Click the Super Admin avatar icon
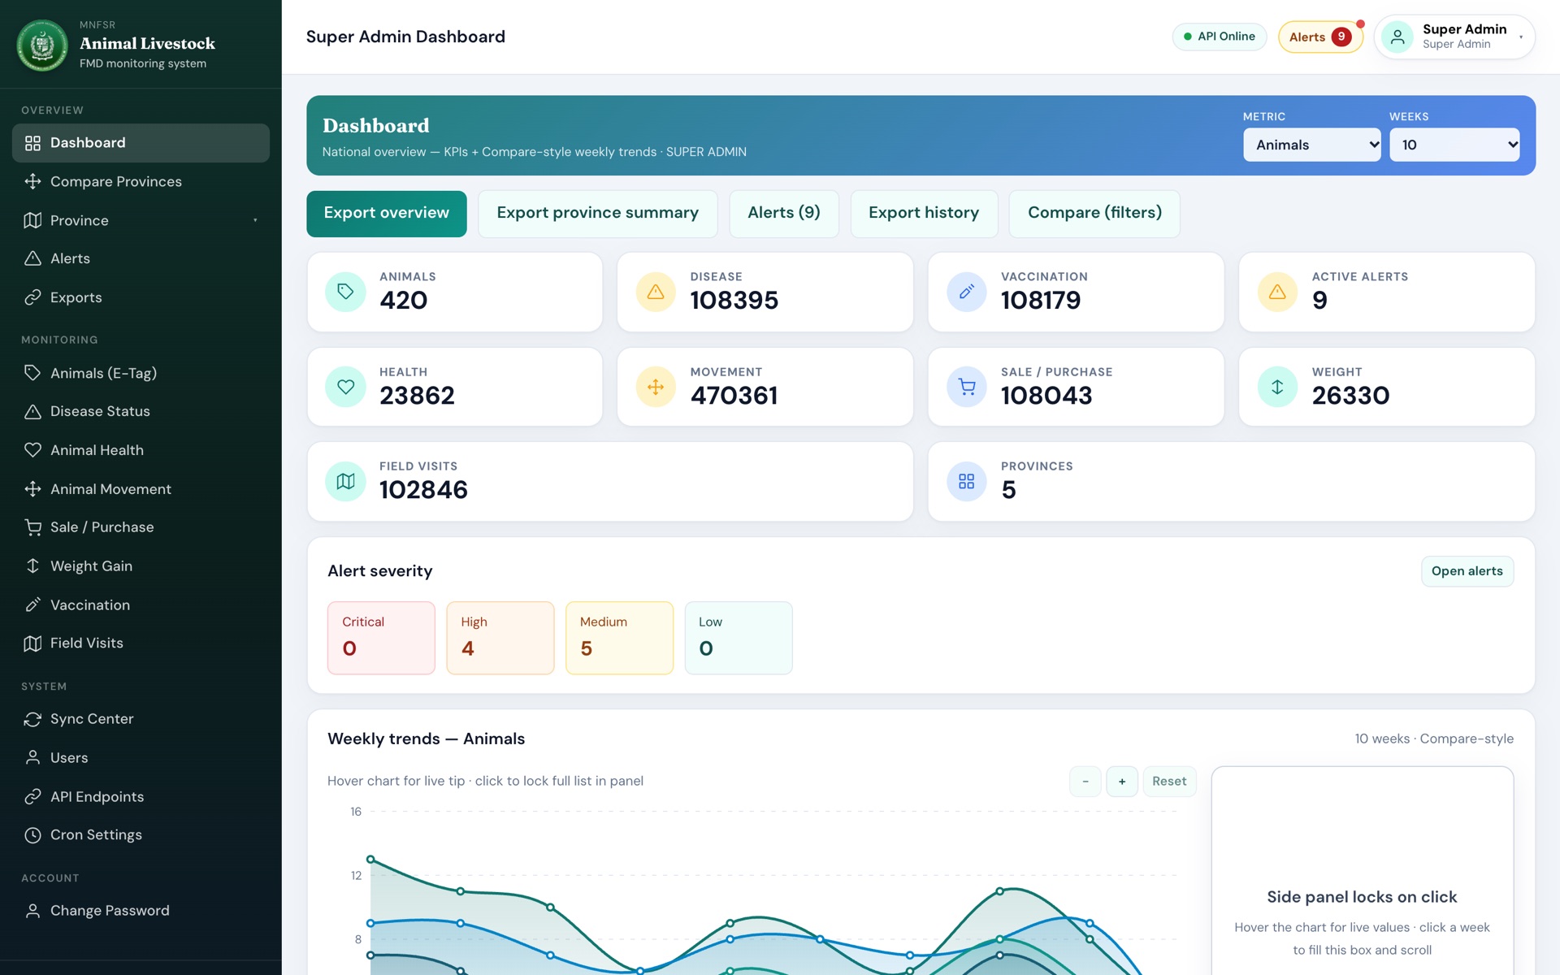The width and height of the screenshot is (1560, 975). click(1397, 37)
